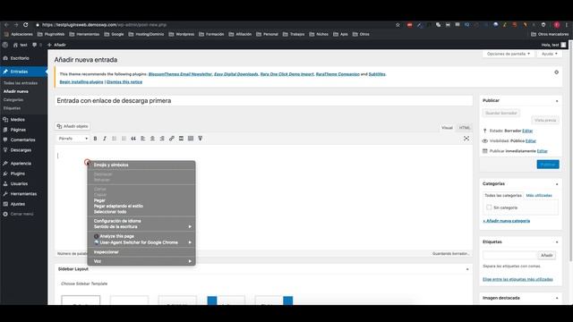
Task: Apply bold formatting in the editor toolbar
Action: 96,139
